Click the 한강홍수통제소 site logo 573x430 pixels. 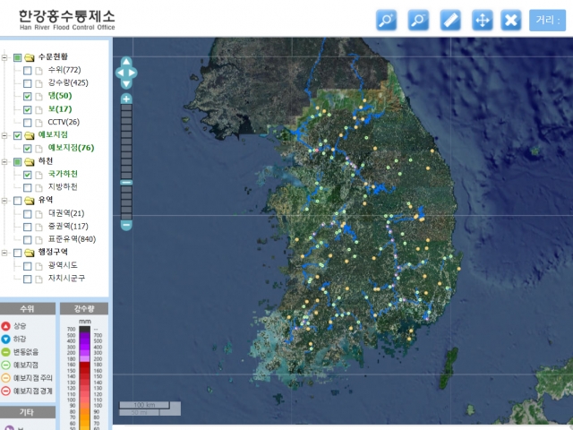pyautogui.click(x=67, y=20)
